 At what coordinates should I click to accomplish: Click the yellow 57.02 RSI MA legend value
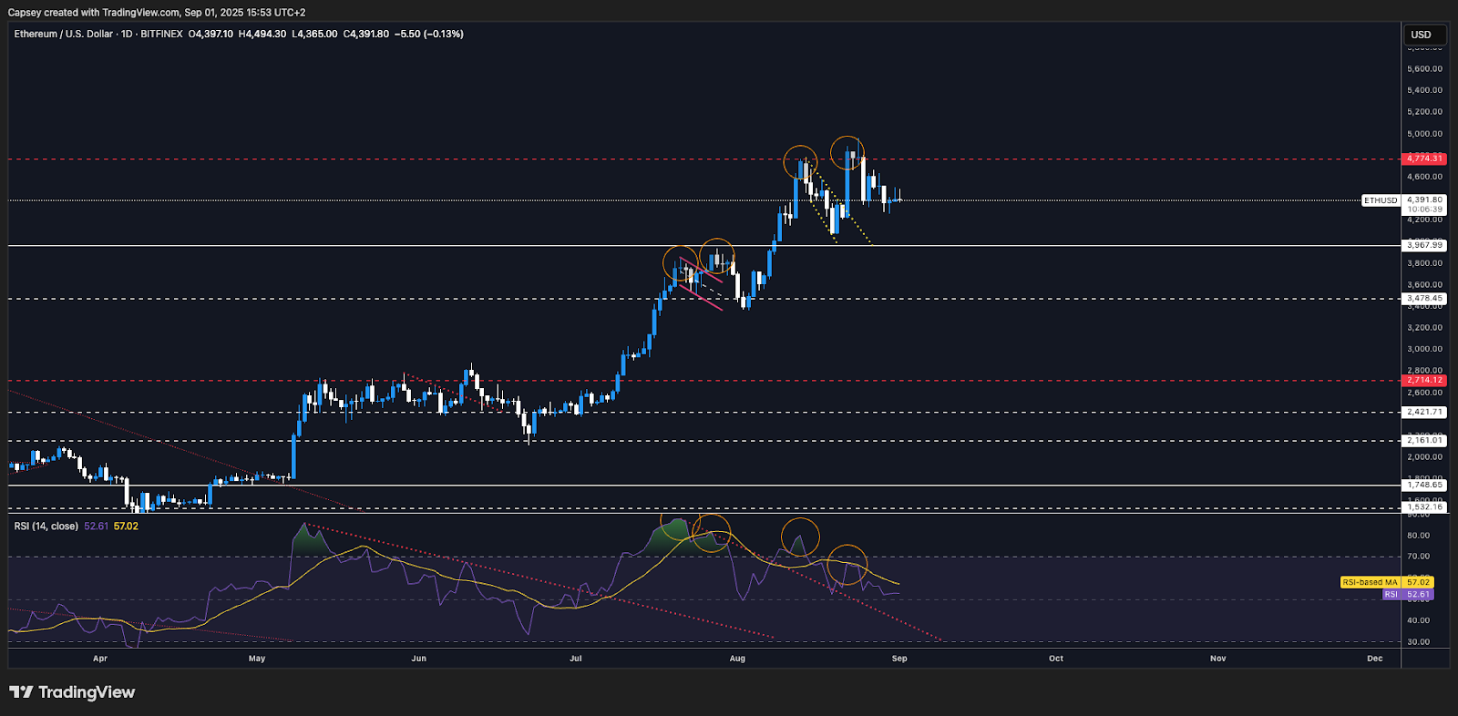[126, 527]
